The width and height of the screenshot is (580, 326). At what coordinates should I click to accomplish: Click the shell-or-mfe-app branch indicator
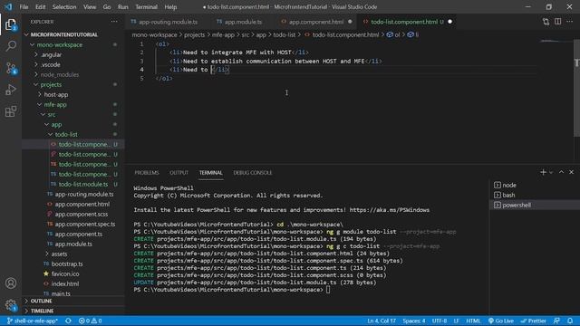tap(33, 321)
